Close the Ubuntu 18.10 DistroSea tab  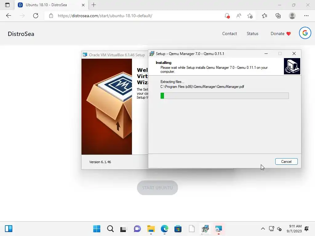click(x=83, y=5)
